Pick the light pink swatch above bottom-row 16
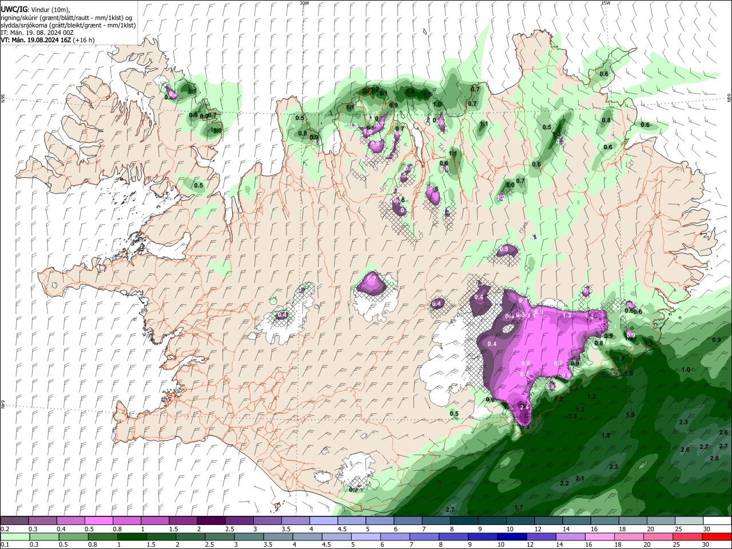 click(x=600, y=536)
